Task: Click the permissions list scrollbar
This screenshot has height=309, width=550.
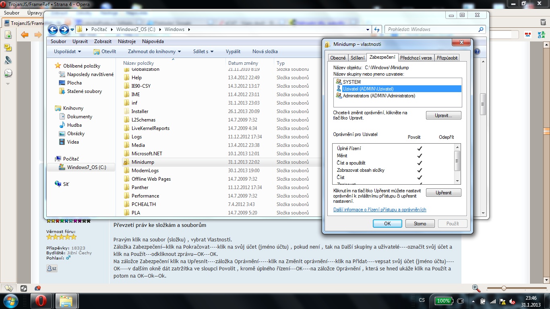Action: [x=457, y=164]
